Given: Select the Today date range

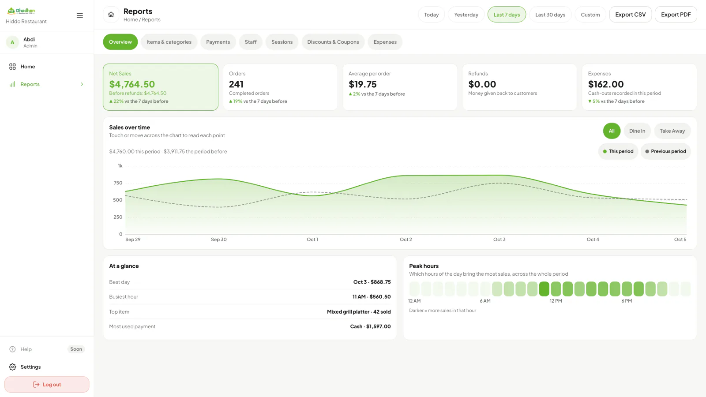Looking at the screenshot, I should tap(432, 15).
